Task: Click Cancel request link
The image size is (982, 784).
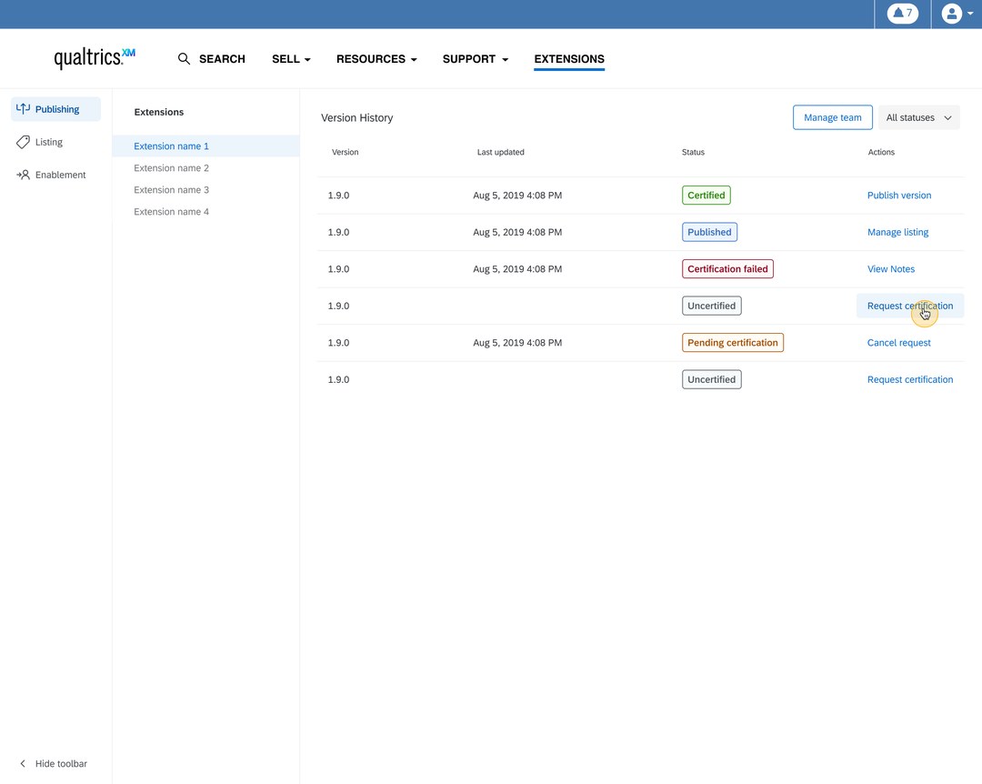Action: 898,343
